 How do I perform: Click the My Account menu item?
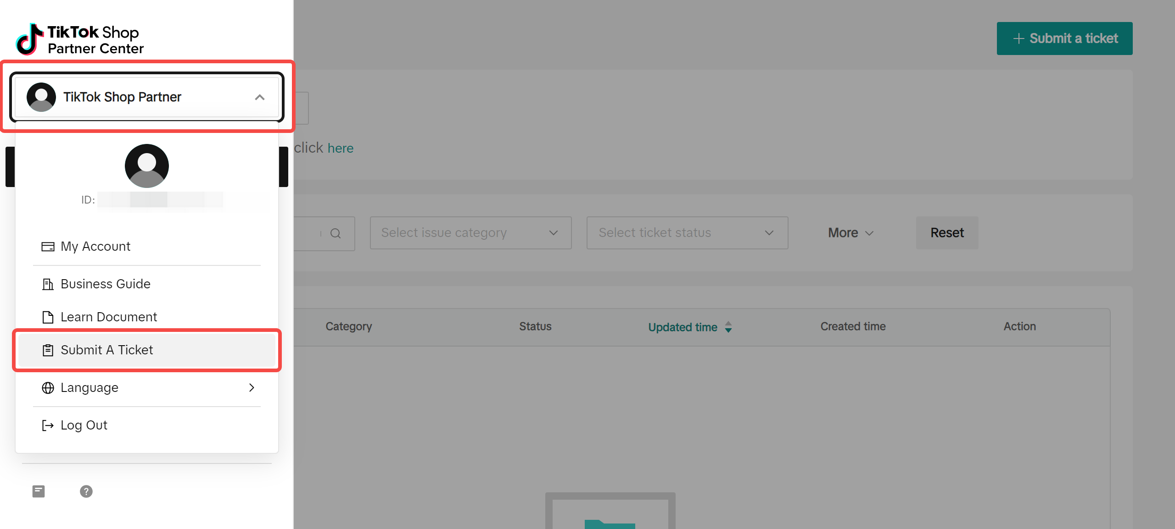tap(95, 246)
